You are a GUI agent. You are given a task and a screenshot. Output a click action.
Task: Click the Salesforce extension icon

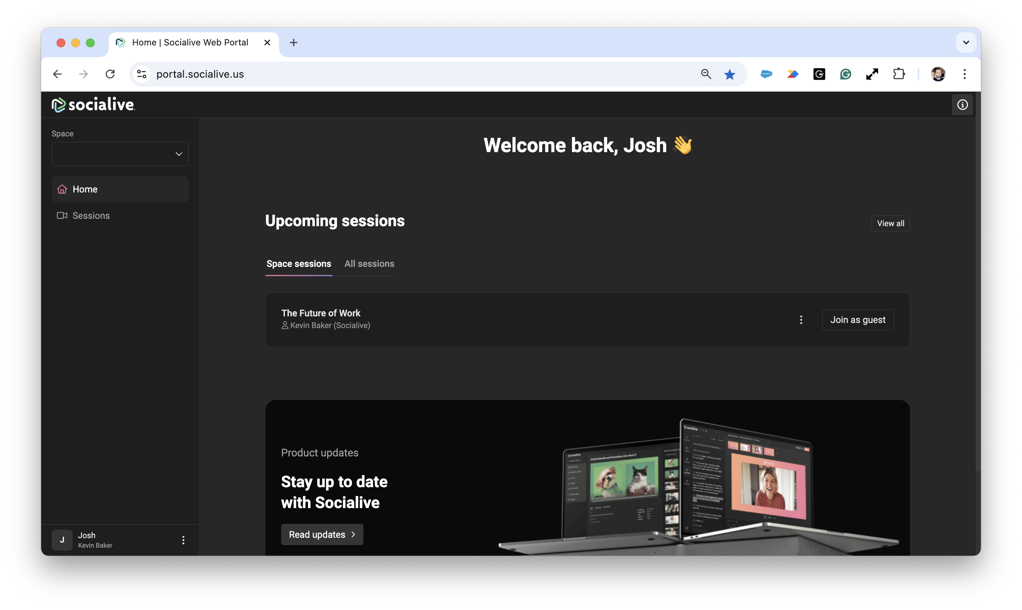pos(766,74)
